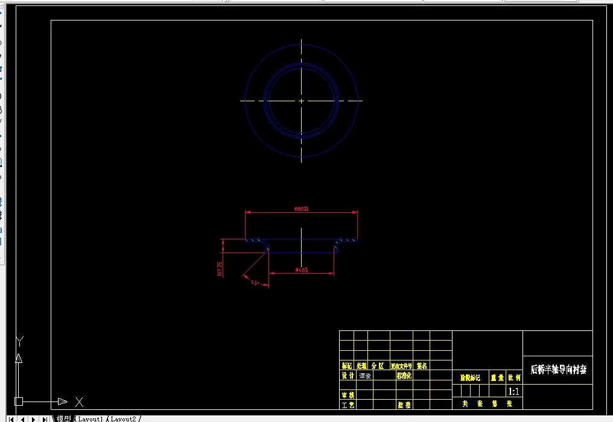Open the Layout2 tab
Screen dimensions: 613x422
(123, 419)
